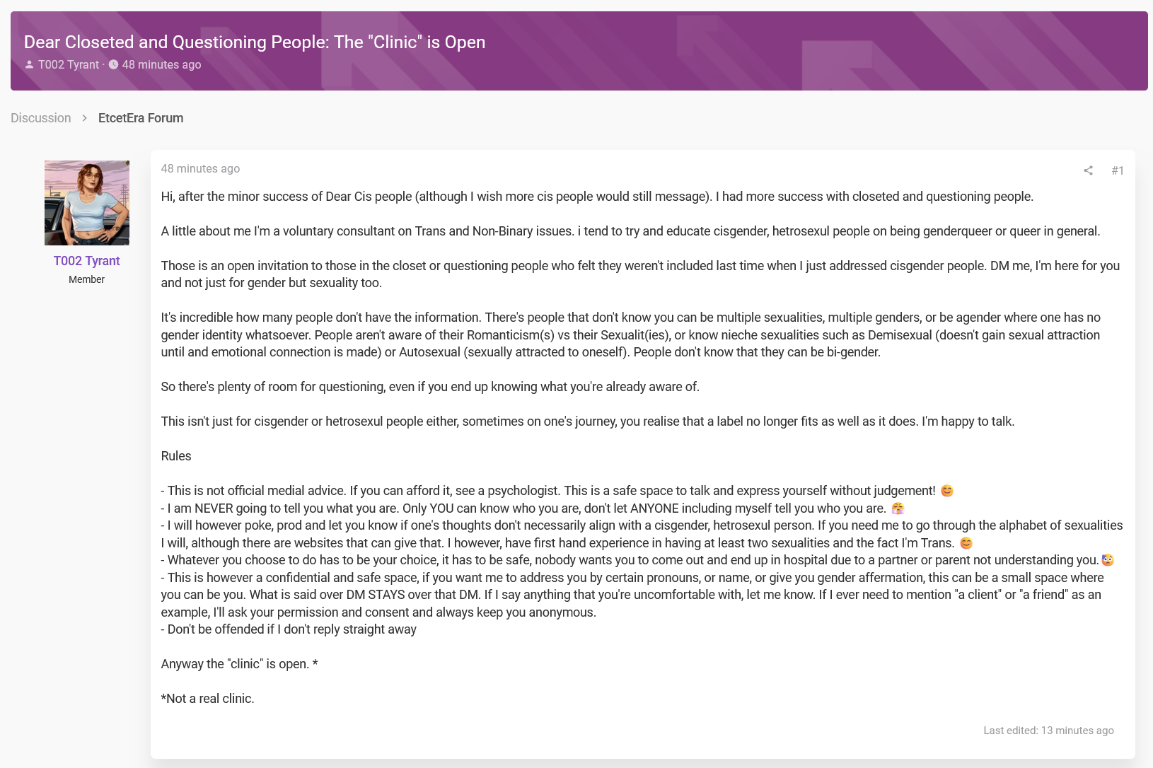The width and height of the screenshot is (1153, 768).
Task: Click the author name T002 Tyrant in the header
Action: (x=69, y=65)
